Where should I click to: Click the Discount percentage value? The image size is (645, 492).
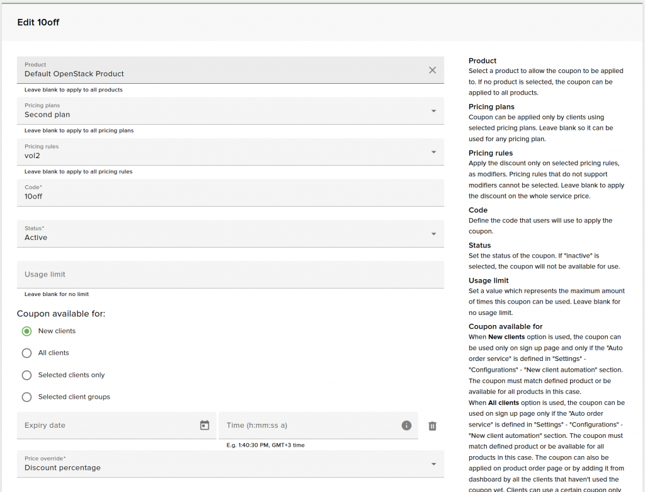pos(62,467)
